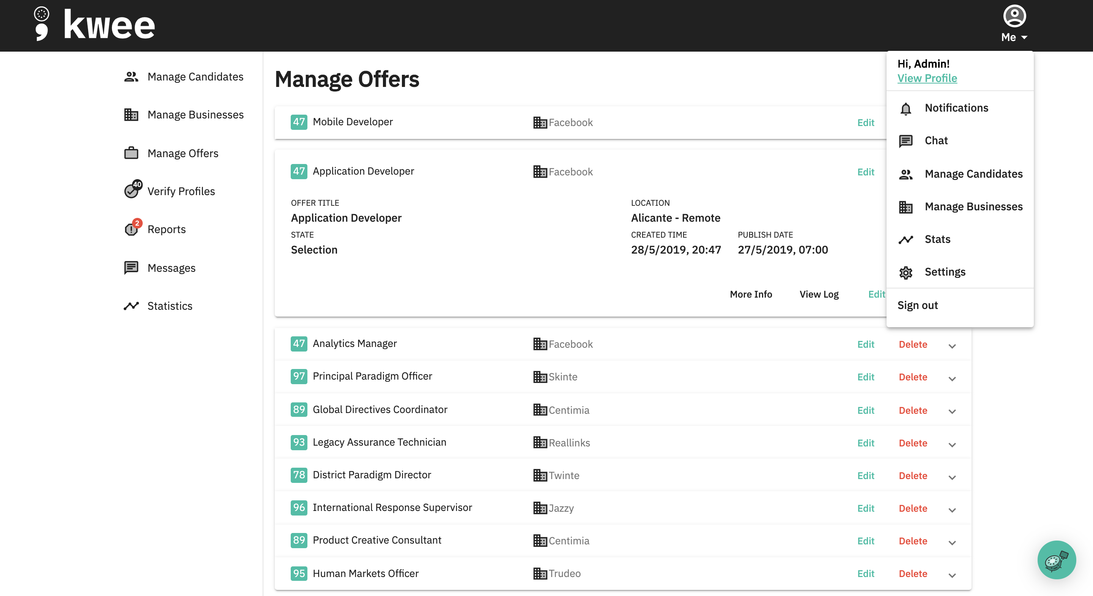Edit the Mobile Developer offer
This screenshot has width=1093, height=596.
(x=866, y=122)
